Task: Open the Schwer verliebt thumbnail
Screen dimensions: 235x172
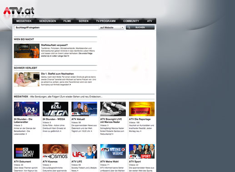Action: point(27,80)
